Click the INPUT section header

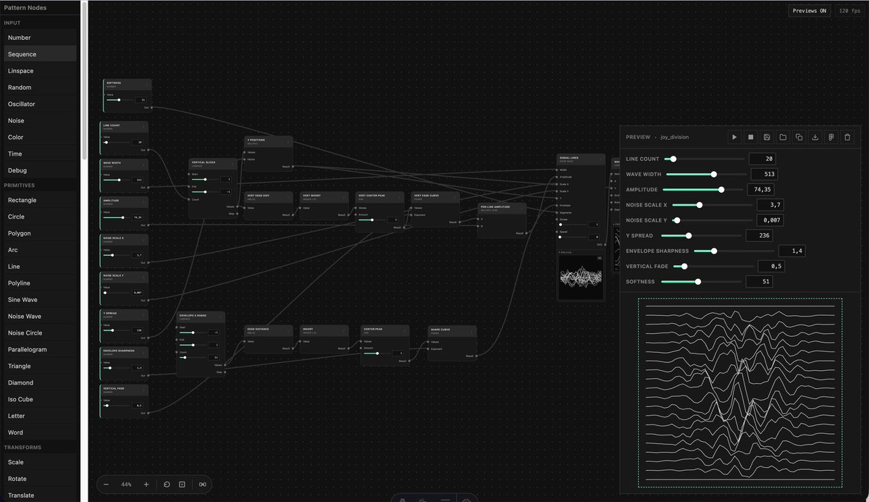(x=12, y=23)
